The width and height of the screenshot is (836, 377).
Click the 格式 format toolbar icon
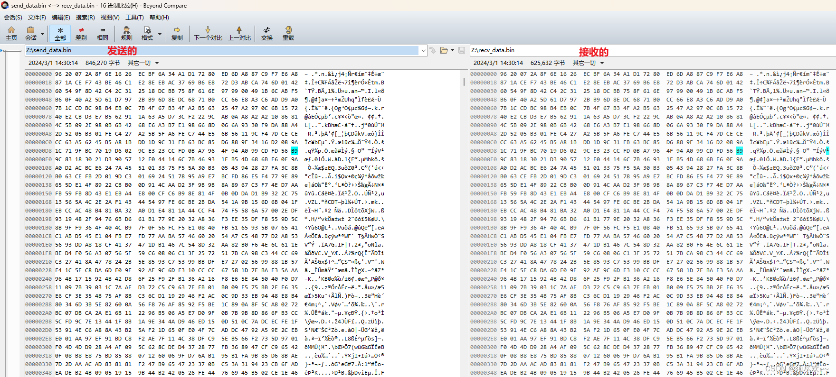[x=147, y=33]
